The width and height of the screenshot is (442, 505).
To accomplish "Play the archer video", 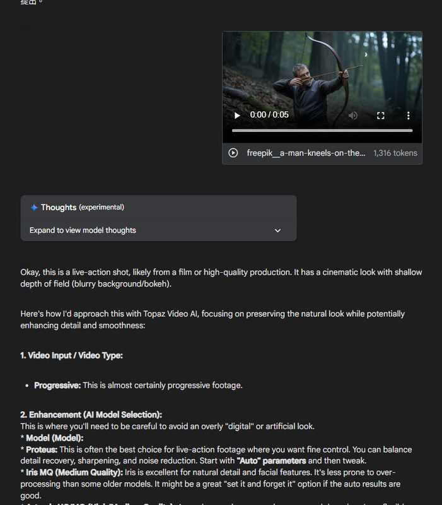I will (x=237, y=116).
